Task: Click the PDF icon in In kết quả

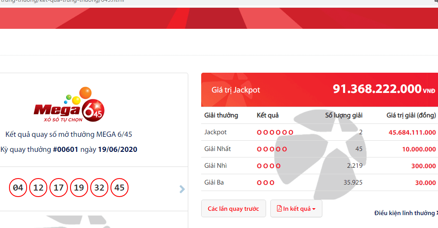Action: click(x=279, y=209)
